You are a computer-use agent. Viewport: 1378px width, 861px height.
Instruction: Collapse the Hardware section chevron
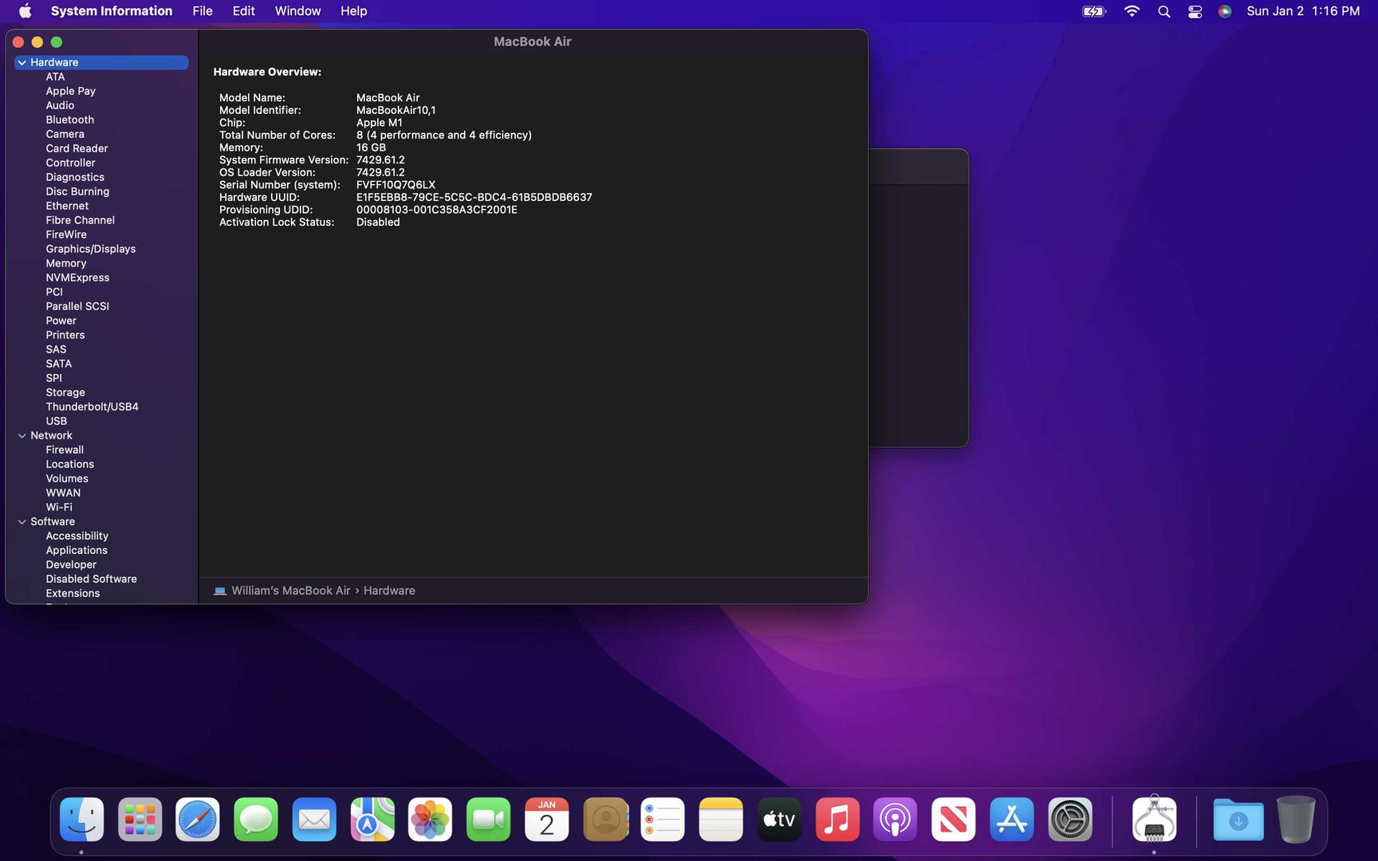point(22,62)
